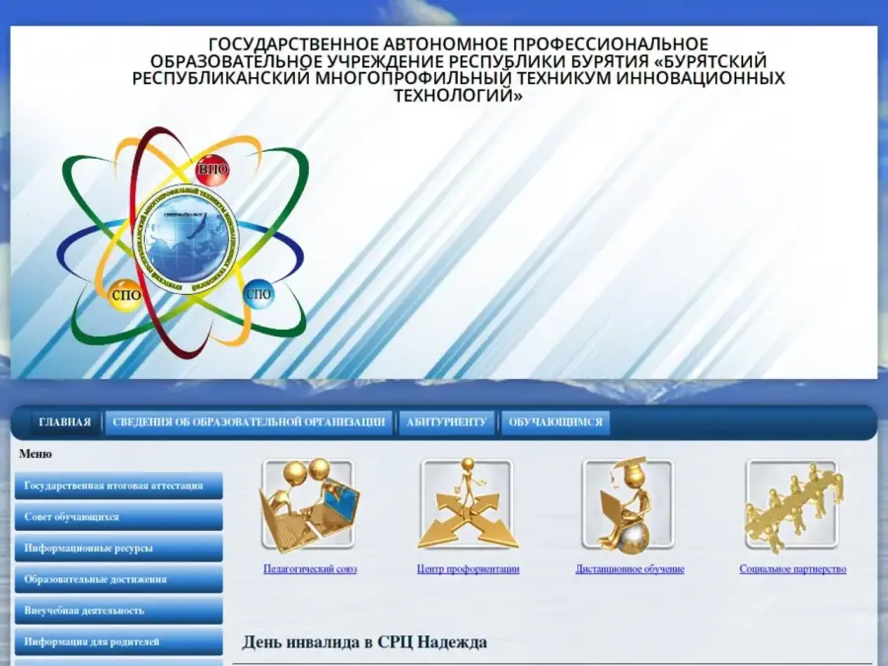Click the Педагогический союз laptops icon

(x=309, y=505)
